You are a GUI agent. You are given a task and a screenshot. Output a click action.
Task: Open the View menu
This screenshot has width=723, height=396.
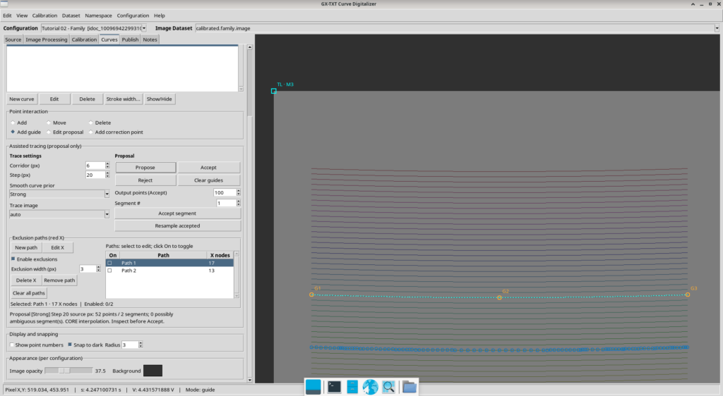pos(22,16)
